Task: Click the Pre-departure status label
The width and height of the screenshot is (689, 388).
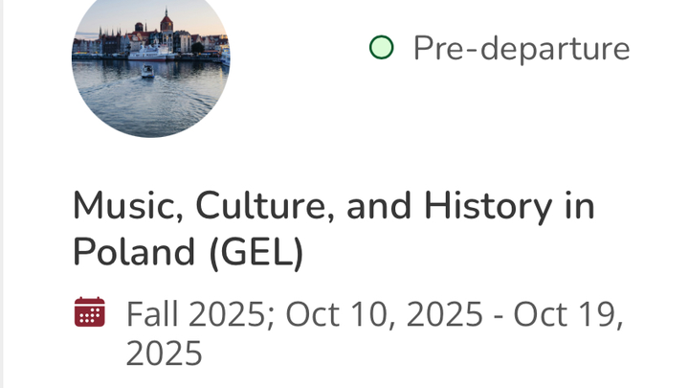Action: point(522,48)
